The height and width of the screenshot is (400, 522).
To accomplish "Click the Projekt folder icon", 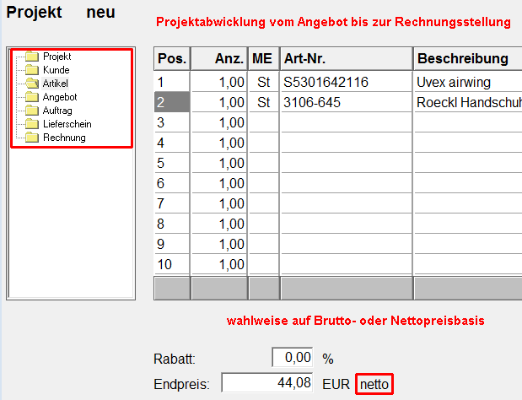I will coord(32,57).
